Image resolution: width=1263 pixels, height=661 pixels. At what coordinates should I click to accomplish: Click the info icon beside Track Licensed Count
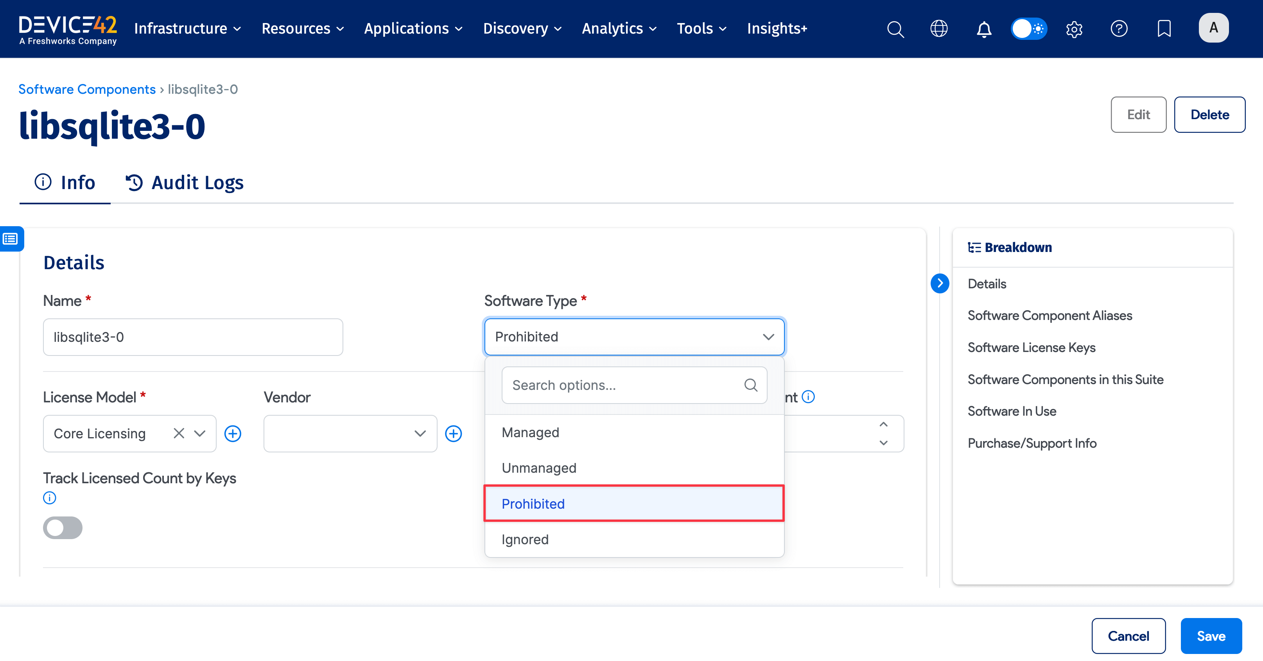pyautogui.click(x=49, y=497)
